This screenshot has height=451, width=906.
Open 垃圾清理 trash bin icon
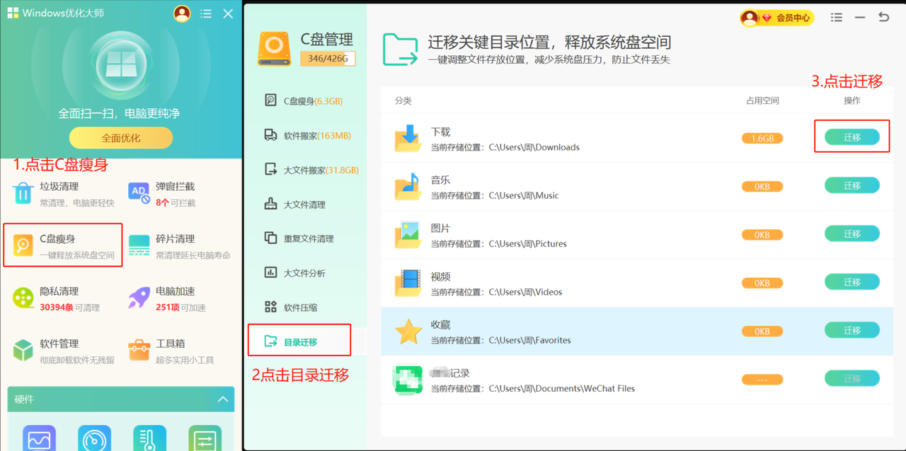pos(23,193)
